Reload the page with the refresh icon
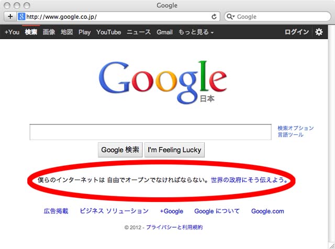This screenshot has width=335, height=249. [x=214, y=17]
